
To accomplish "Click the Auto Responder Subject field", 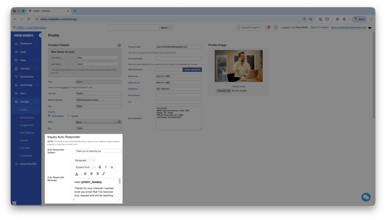I will [98, 151].
